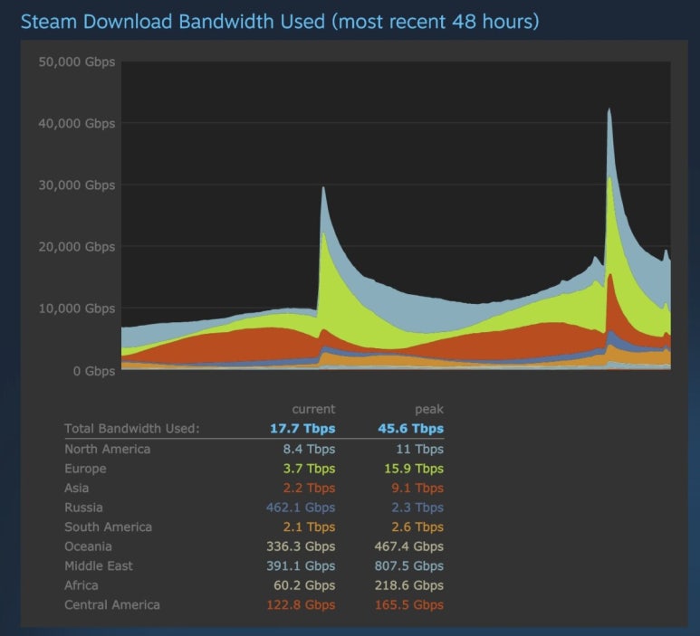
Task: Click Oceania current value '336.3 Gbps'
Action: pyautogui.click(x=301, y=546)
